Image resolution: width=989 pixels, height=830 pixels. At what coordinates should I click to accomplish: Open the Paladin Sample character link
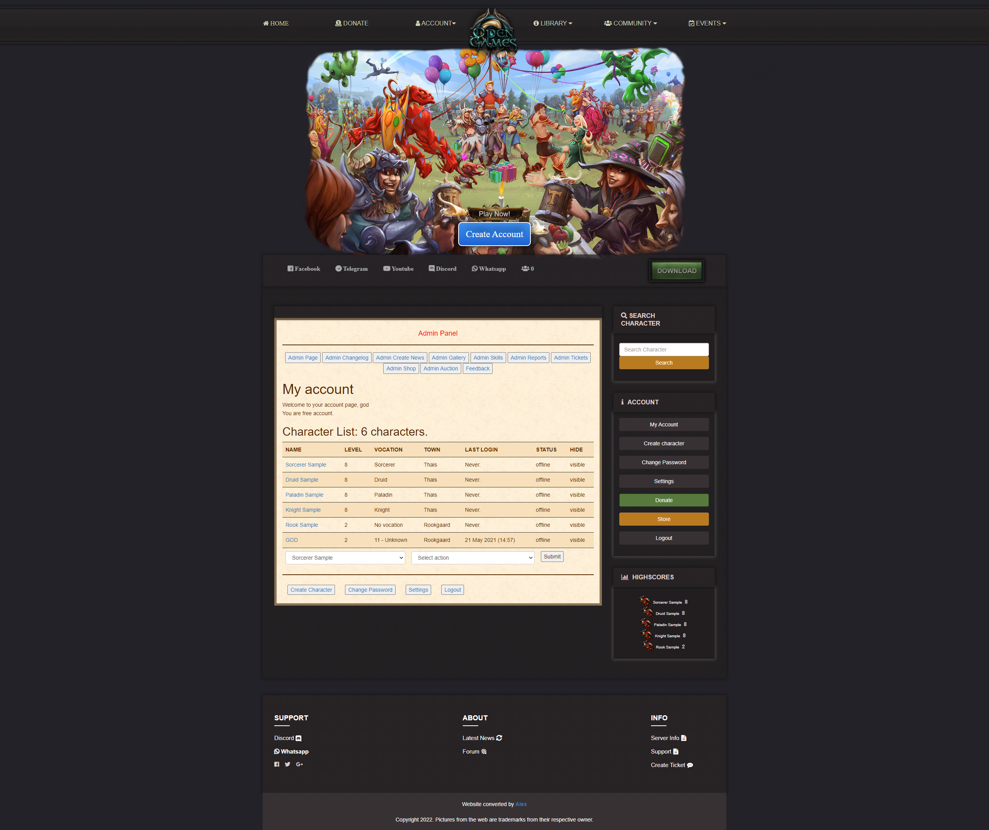(304, 495)
